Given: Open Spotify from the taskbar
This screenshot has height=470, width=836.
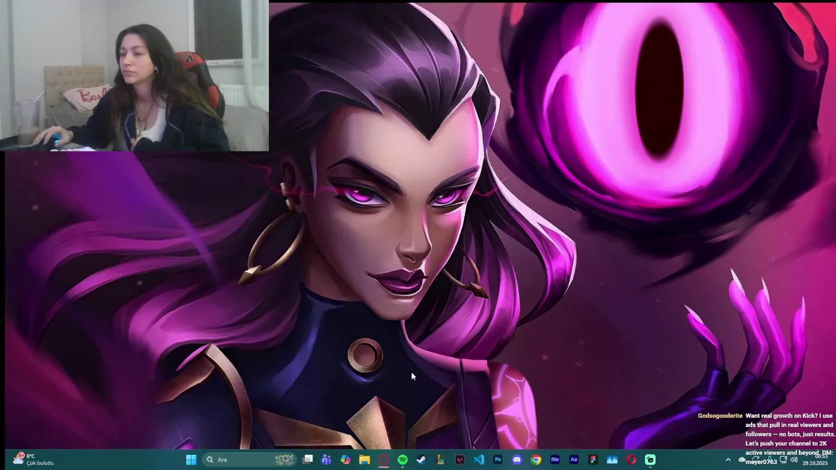Looking at the screenshot, I should click(402, 460).
